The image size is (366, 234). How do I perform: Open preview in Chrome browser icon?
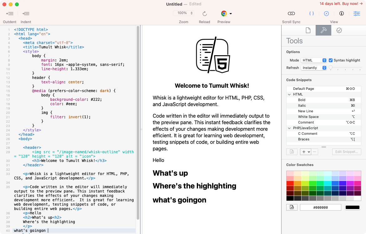pyautogui.click(x=224, y=13)
